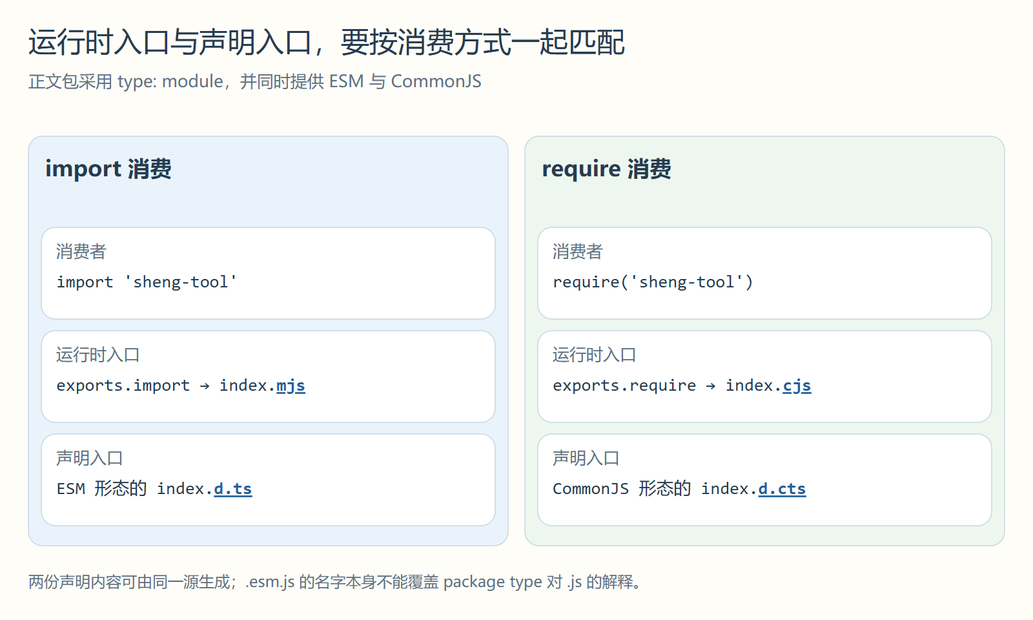Click the require('sheng-tool') code line
The image size is (1033, 620).
(x=653, y=282)
